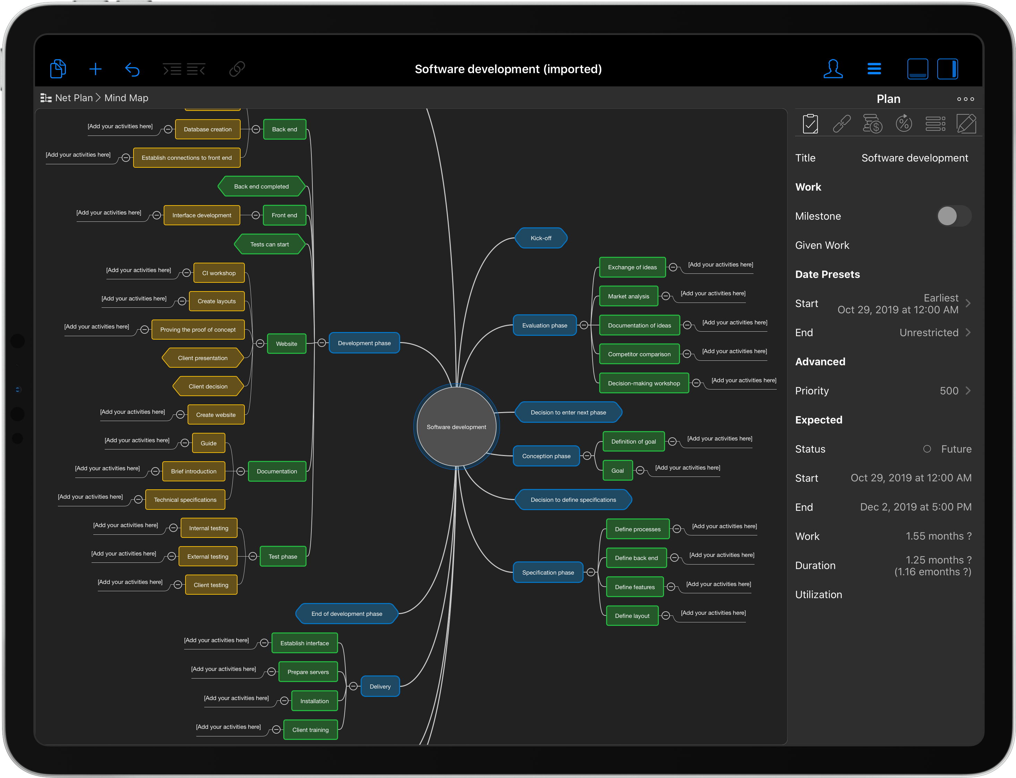Switch to the costs inspector tab

872,124
